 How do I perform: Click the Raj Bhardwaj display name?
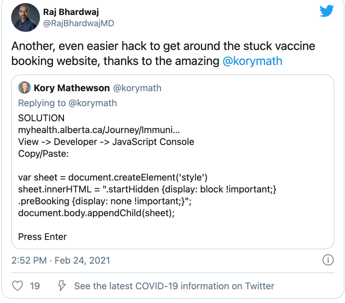coord(71,12)
